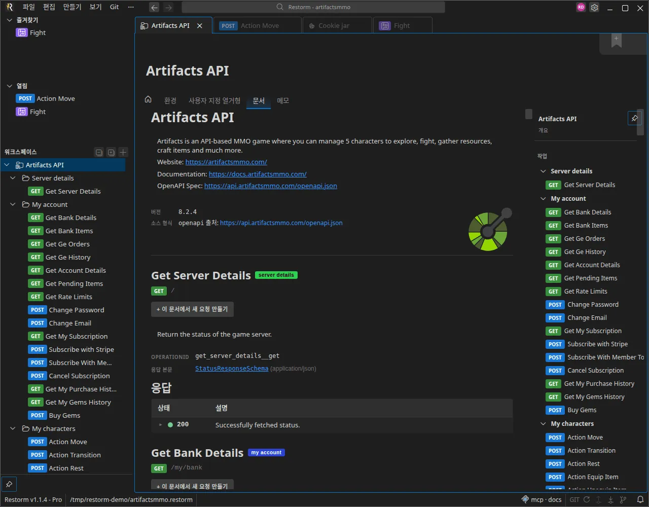Collapse the Artifacts API tree node
This screenshot has height=507, width=649.
click(x=7, y=165)
